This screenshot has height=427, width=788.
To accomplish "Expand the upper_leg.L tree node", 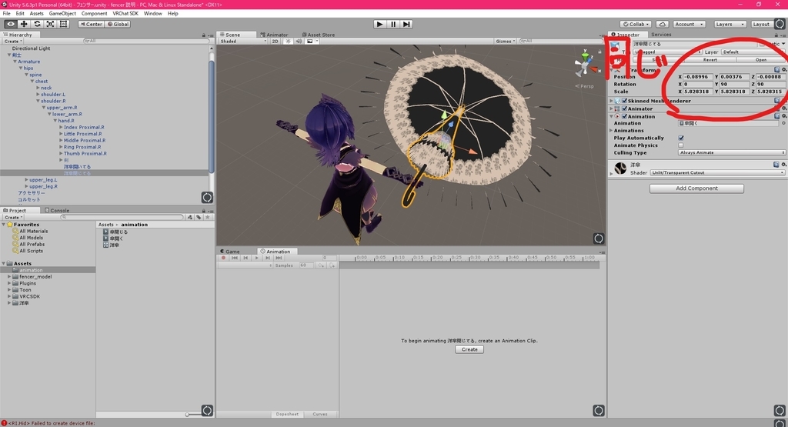I will 26,179.
